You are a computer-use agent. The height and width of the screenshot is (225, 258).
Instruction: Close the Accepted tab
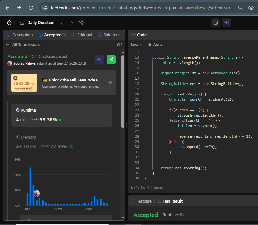[65, 35]
